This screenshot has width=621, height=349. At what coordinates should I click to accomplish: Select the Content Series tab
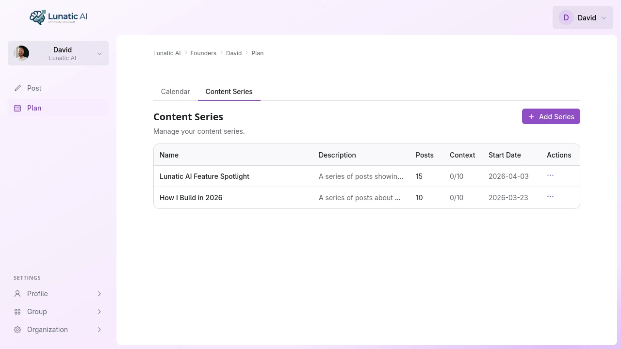(229, 92)
